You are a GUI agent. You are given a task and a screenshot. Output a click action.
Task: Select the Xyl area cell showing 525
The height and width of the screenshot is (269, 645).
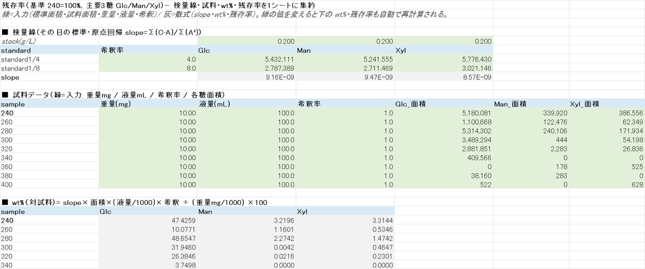coord(607,167)
